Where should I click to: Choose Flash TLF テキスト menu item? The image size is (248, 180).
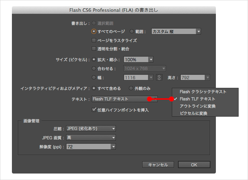[x=205, y=99]
